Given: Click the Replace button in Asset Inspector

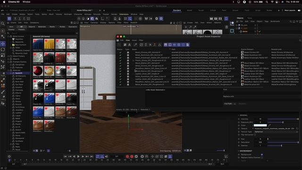Looking at the screenshot, I should [242, 104].
